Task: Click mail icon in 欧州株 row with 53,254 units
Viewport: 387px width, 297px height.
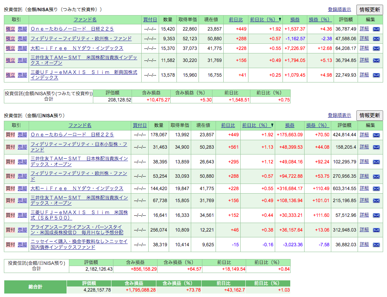Action: coord(376,177)
